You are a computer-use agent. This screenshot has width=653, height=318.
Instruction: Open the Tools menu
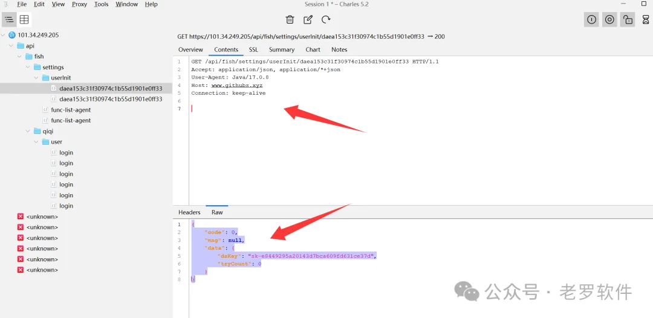[101, 4]
